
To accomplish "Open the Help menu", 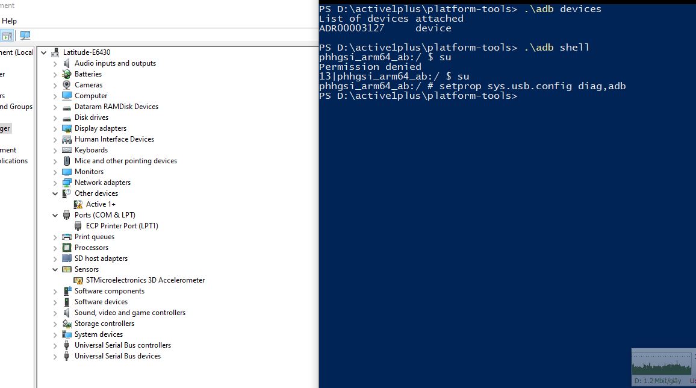I will tap(10, 21).
